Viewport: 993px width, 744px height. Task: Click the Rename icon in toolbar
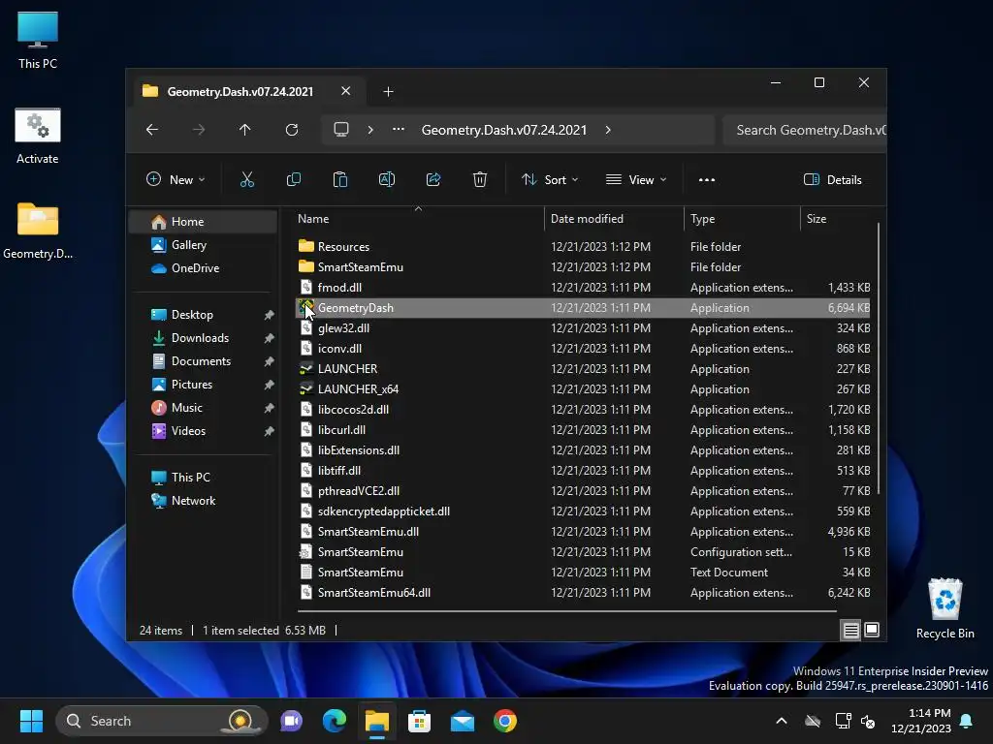[387, 179]
